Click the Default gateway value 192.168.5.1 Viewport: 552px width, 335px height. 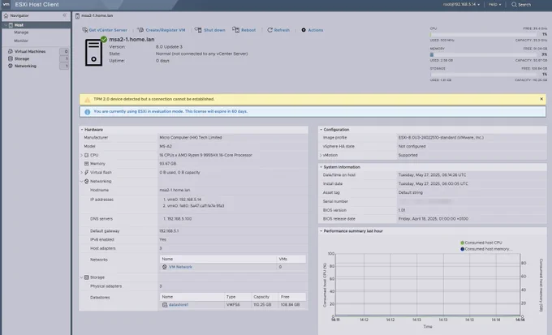click(169, 231)
